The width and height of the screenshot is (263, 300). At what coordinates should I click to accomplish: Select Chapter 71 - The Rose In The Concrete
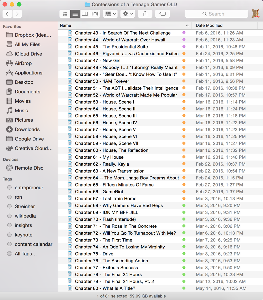(160, 226)
